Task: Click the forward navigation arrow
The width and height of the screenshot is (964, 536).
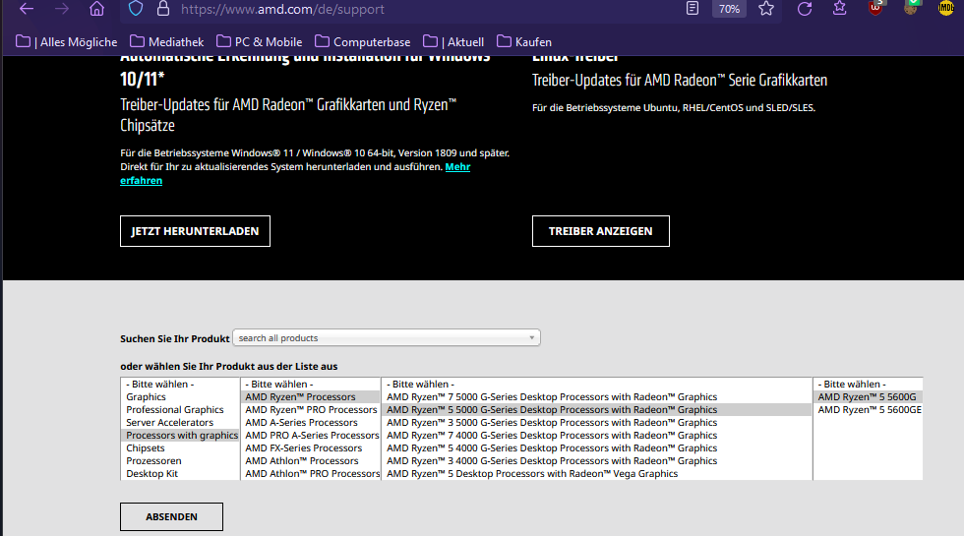Action: click(61, 9)
